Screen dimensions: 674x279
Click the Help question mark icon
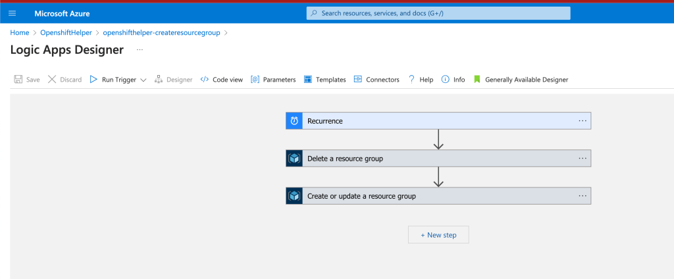pyautogui.click(x=411, y=80)
